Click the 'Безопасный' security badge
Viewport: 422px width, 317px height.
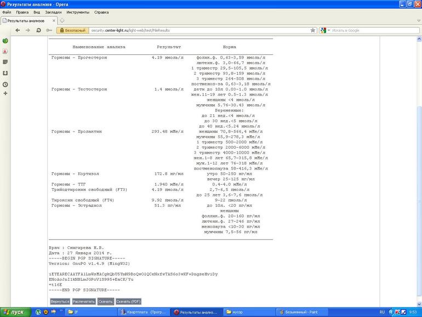click(73, 30)
